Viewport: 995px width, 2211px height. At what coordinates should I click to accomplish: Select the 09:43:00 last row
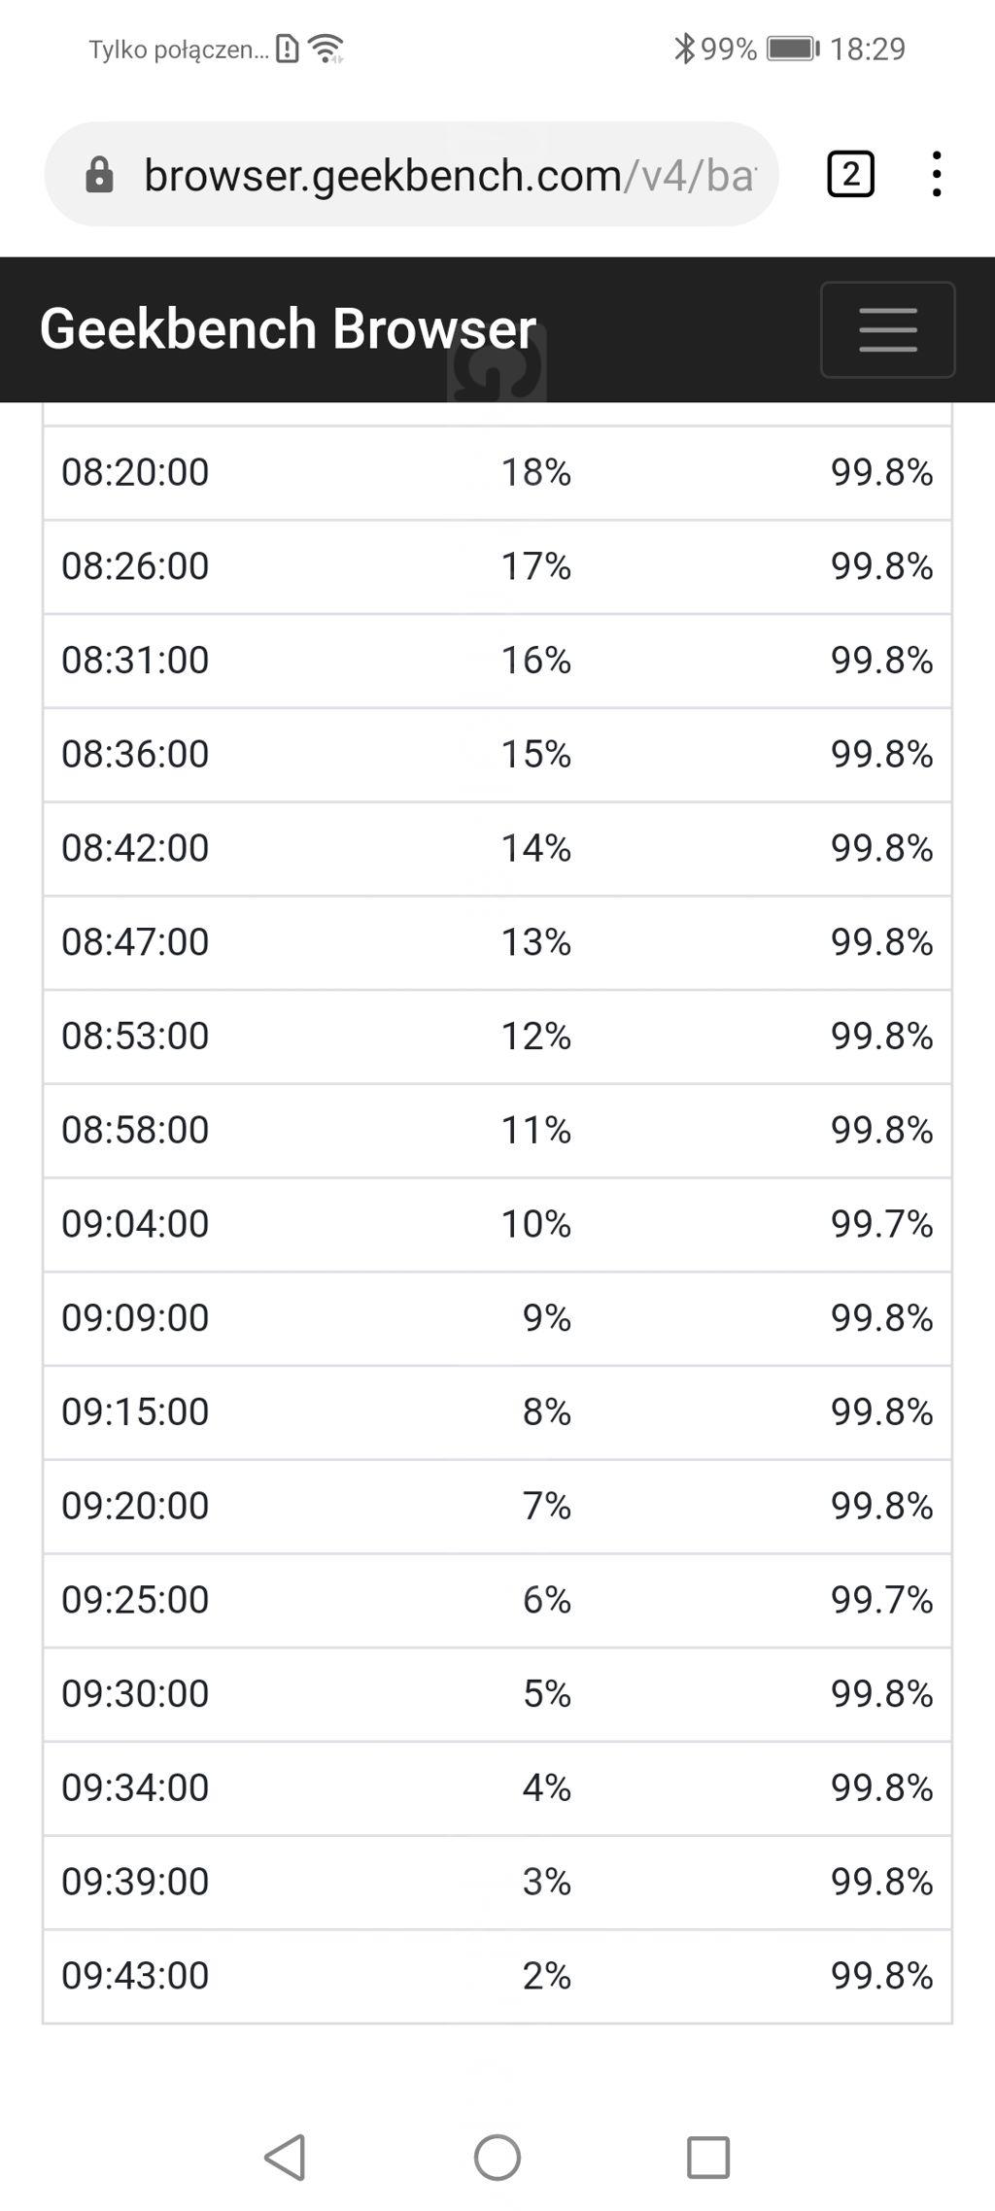(497, 1975)
